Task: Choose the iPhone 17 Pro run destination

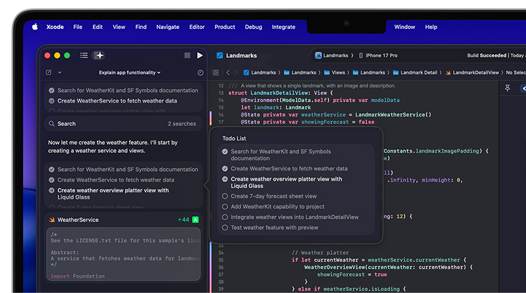Action: tap(378, 55)
